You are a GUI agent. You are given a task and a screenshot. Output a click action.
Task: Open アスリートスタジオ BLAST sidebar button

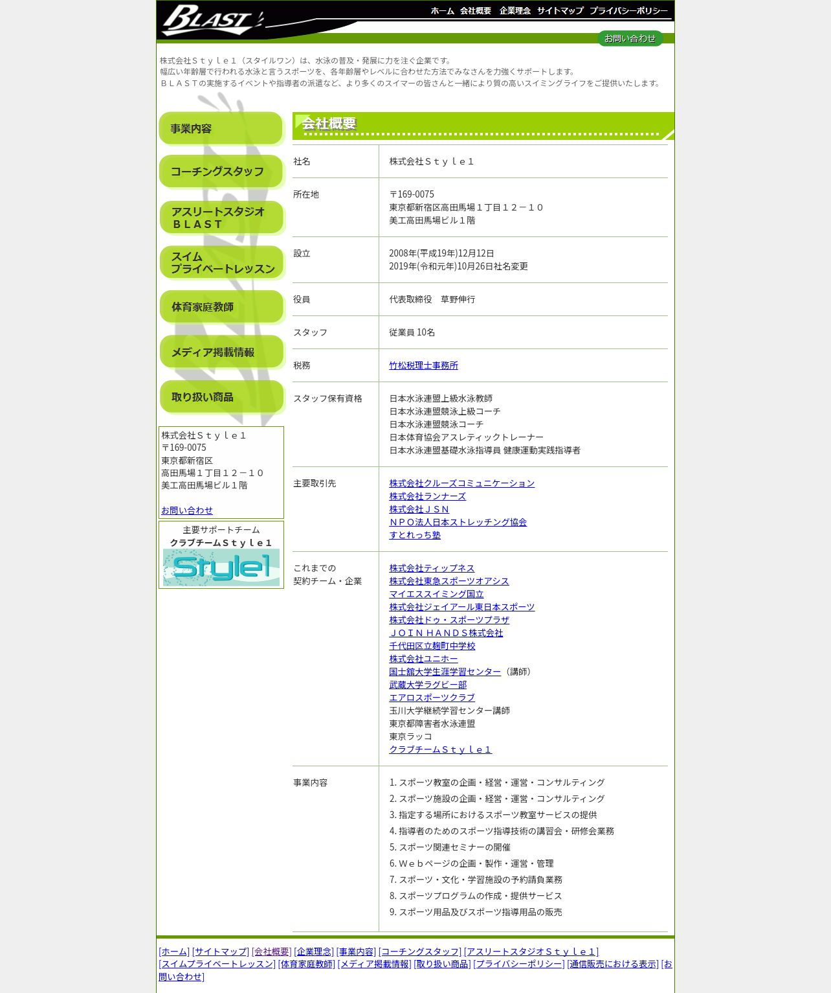(x=221, y=218)
